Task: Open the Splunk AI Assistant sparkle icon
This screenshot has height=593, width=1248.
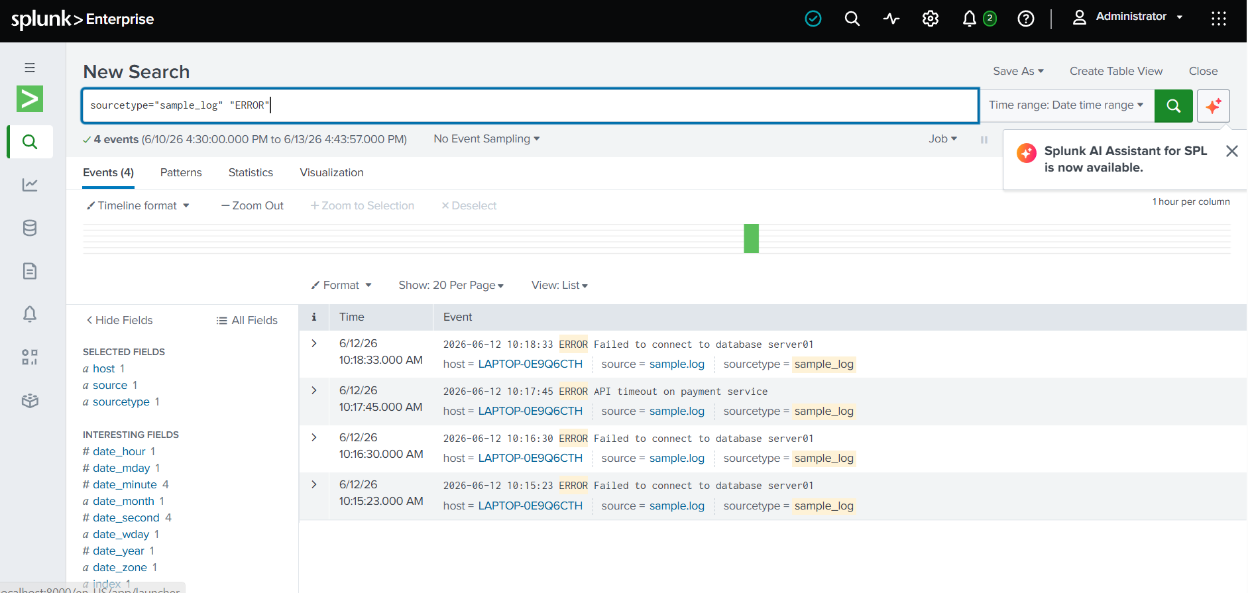Action: click(x=1214, y=106)
